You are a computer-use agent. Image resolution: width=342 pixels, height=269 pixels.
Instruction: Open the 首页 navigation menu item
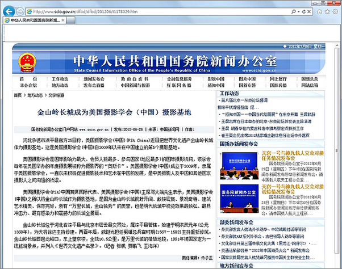click(24, 78)
